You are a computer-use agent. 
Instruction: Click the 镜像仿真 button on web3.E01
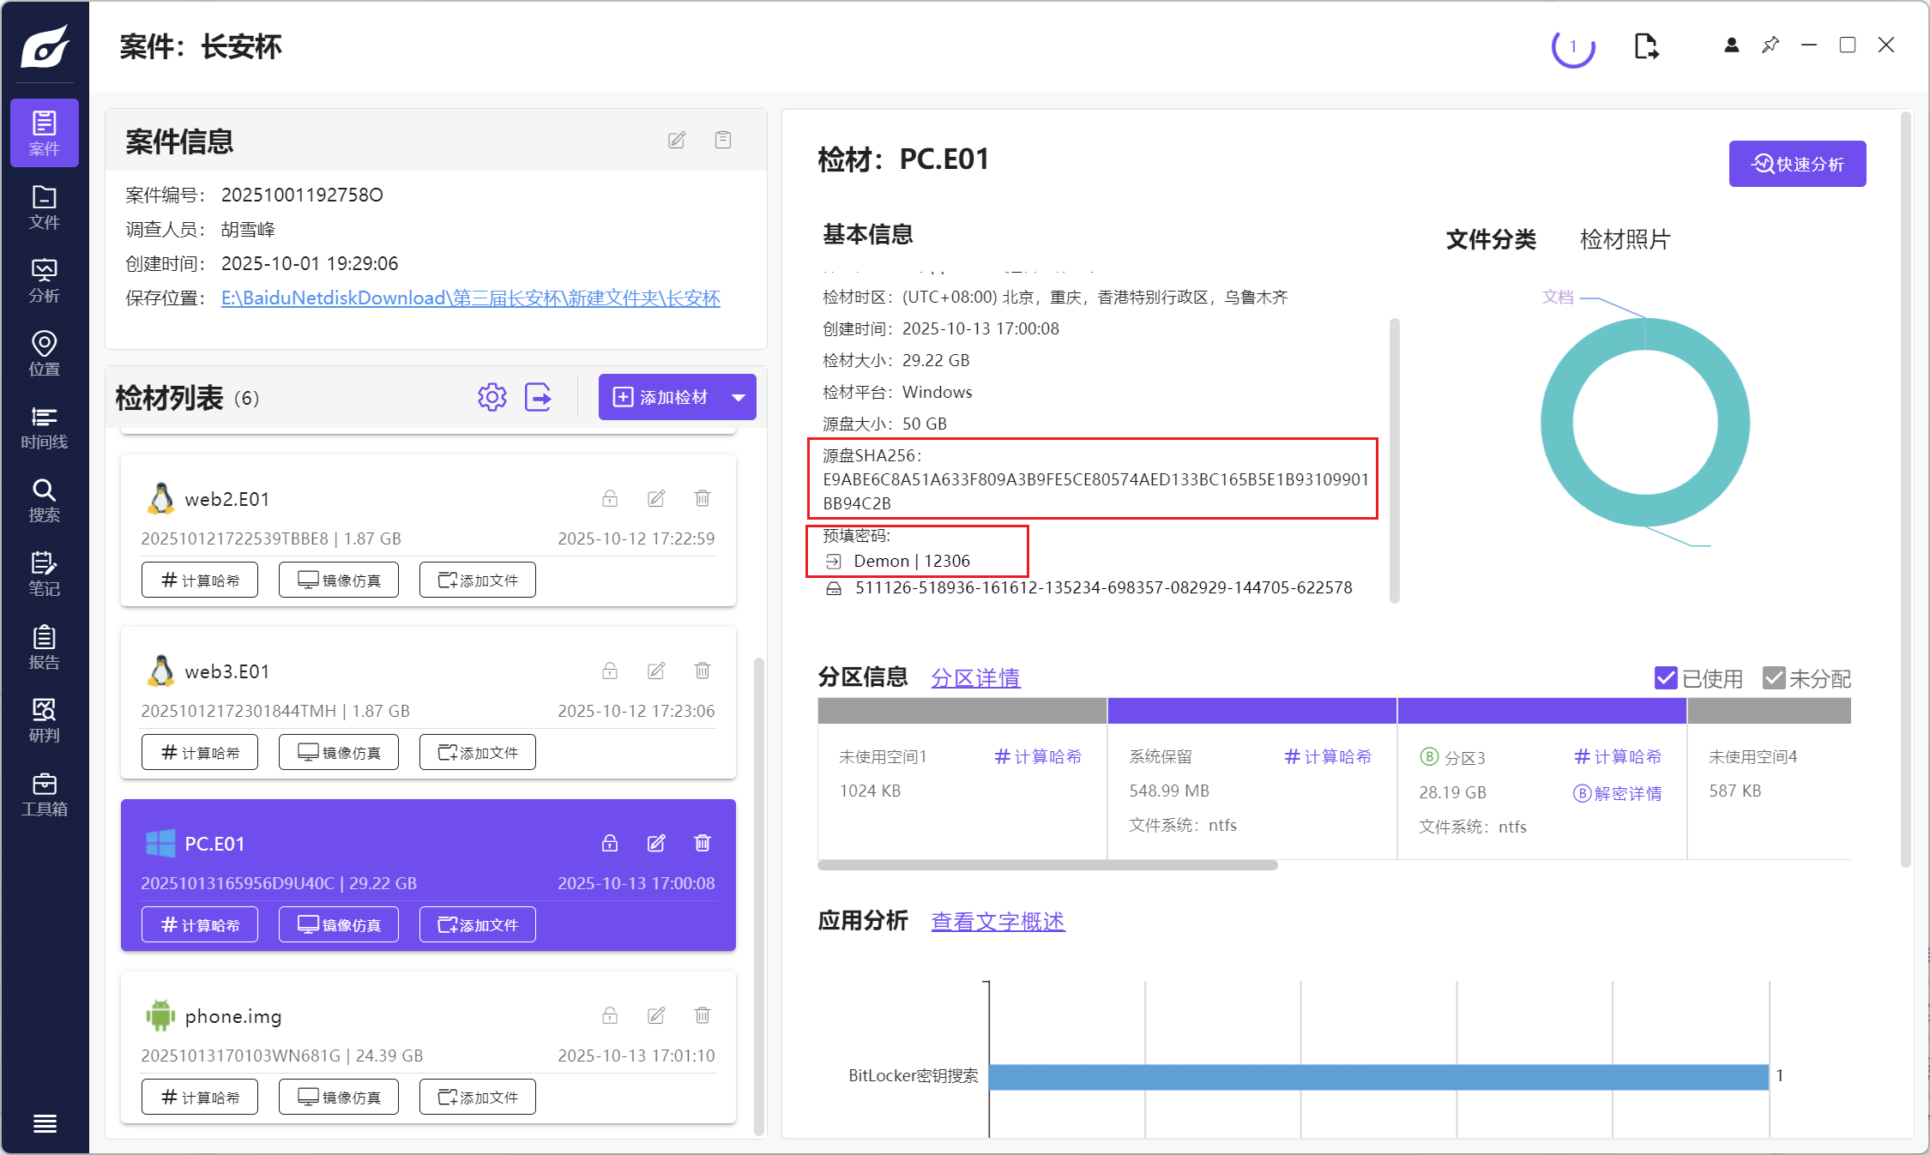339,752
